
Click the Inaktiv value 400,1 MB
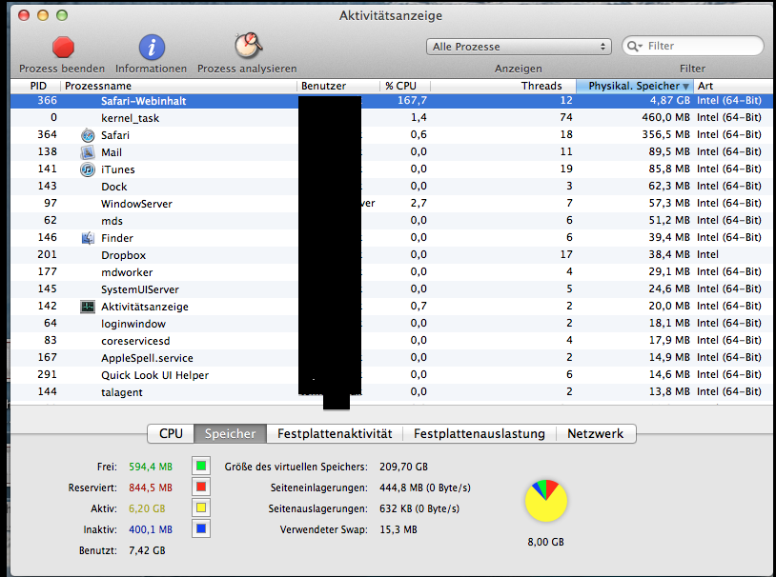pos(151,530)
